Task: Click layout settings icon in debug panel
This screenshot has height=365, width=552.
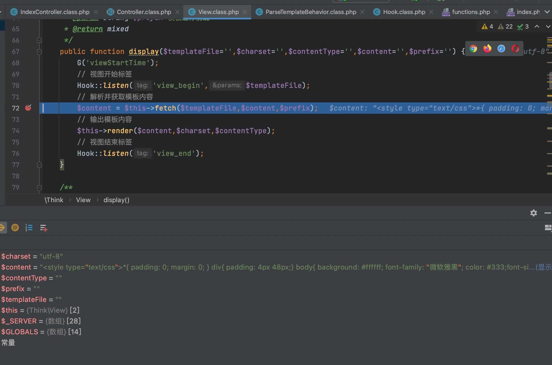Action: (548, 228)
